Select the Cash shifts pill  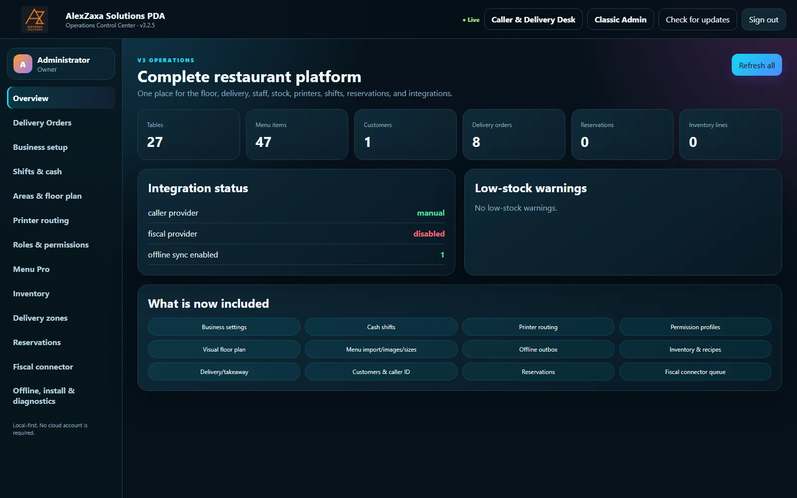(381, 327)
